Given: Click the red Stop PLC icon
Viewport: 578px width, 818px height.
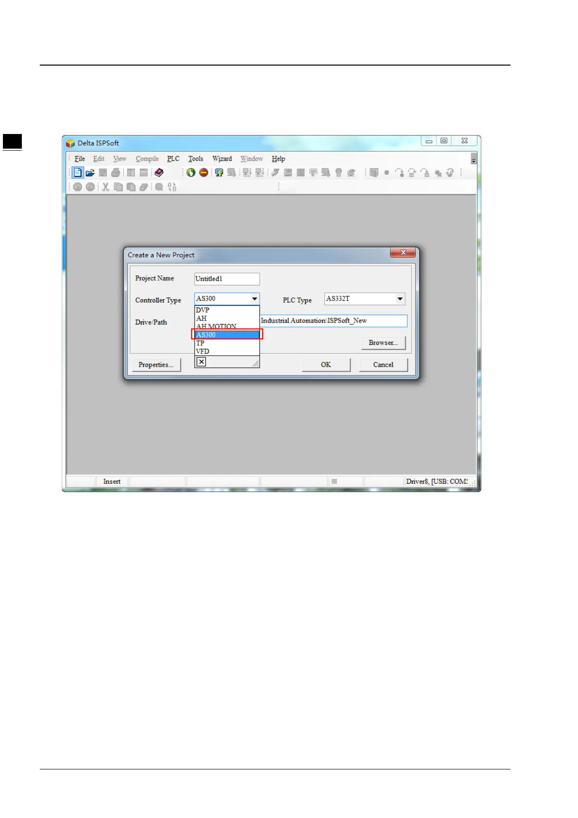Looking at the screenshot, I should (x=204, y=172).
